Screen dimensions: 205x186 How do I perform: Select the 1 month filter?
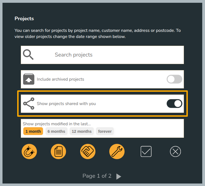tap(33, 131)
